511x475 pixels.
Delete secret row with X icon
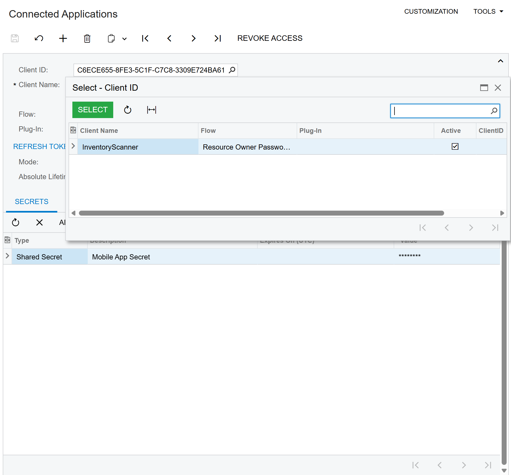(39, 222)
